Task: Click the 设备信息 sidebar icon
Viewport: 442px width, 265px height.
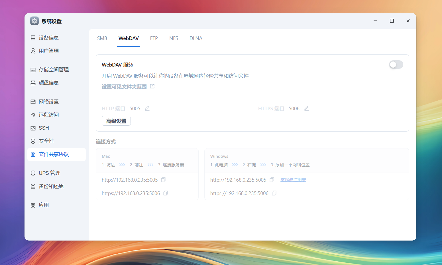Action: (33, 38)
